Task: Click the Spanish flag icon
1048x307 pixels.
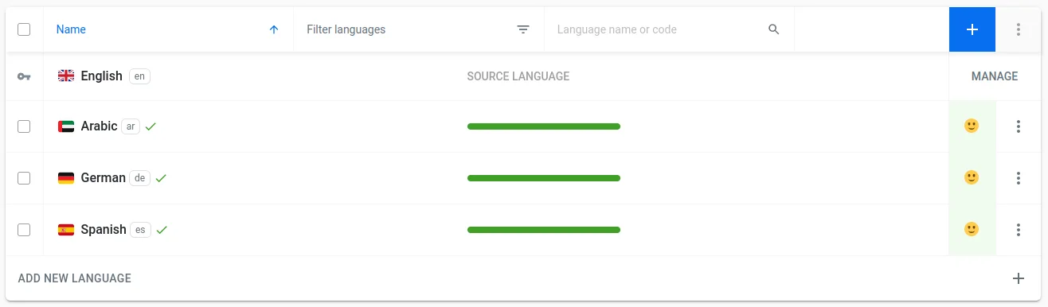Action: [66, 230]
